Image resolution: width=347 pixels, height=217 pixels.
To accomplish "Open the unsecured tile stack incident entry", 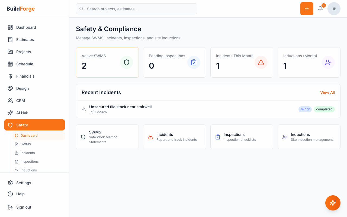I will point(120,107).
